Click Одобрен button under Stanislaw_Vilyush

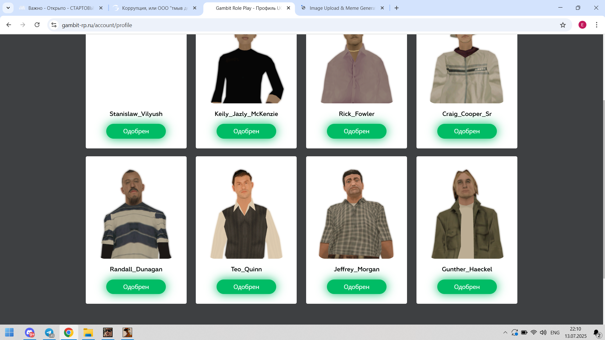[136, 131]
